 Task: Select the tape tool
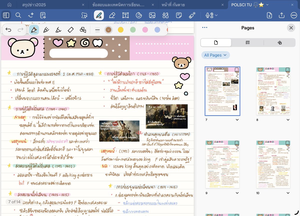[x=192, y=15]
